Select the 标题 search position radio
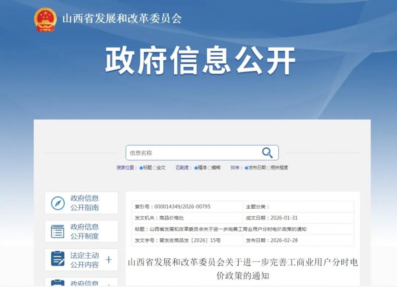 pyautogui.click(x=141, y=168)
